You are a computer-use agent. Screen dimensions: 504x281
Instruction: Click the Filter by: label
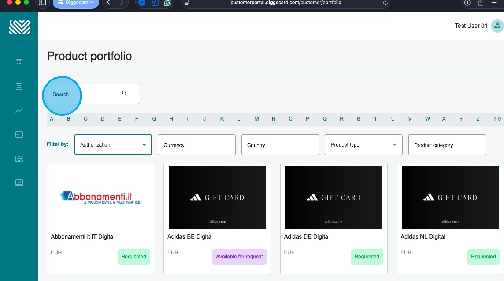coord(58,144)
